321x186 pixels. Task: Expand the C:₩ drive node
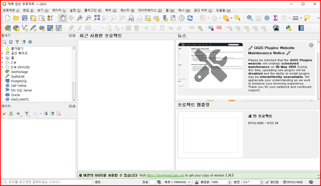[3, 62]
